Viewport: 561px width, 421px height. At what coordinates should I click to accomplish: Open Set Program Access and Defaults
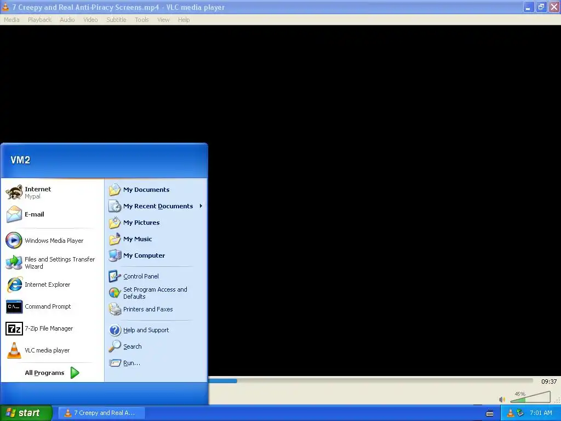[156, 293]
